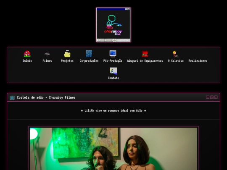Open the O Coletivo character icon
227x170 pixels.
coord(176,54)
